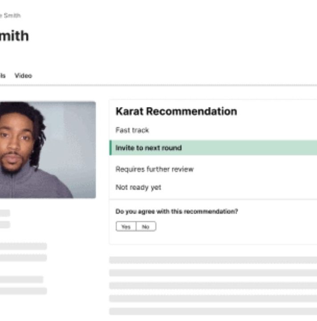Click the green accent bar of selected recommendation

[x=110, y=148]
